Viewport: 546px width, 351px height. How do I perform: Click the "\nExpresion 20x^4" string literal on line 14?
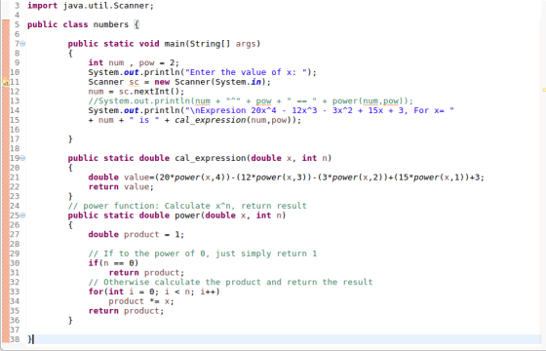pyautogui.click(x=320, y=111)
